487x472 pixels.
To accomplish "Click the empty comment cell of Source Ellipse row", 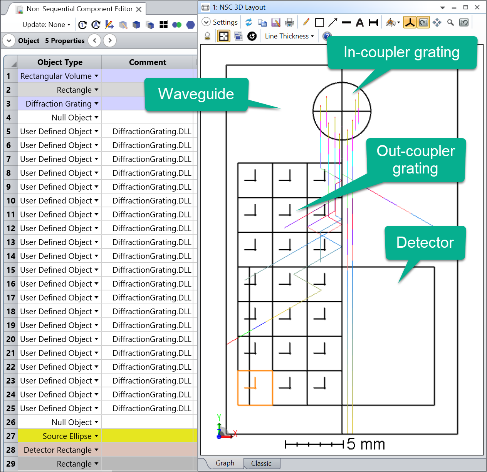I will click(148, 436).
